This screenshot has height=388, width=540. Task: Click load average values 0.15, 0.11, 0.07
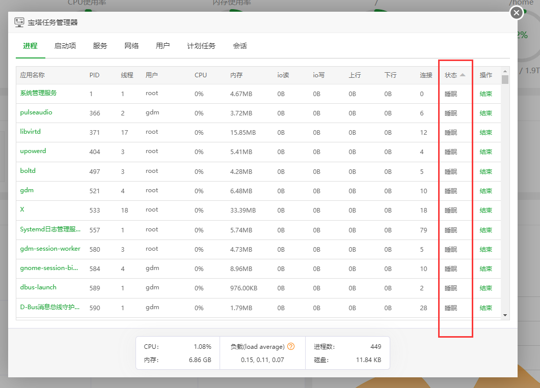262,360
